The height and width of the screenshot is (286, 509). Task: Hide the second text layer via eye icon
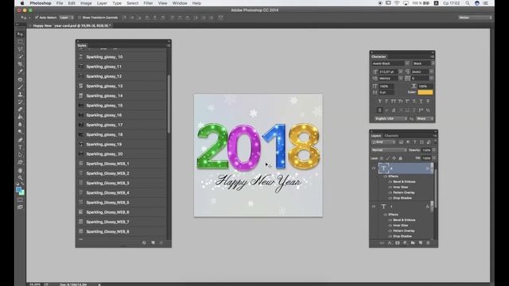coord(373,207)
